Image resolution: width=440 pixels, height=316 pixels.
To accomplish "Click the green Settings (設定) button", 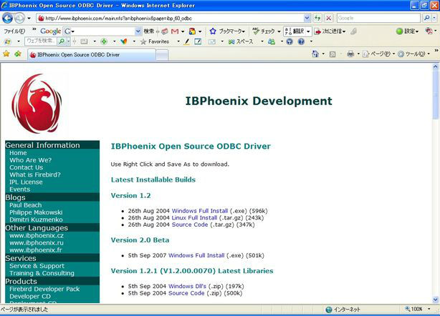I will pos(407,31).
